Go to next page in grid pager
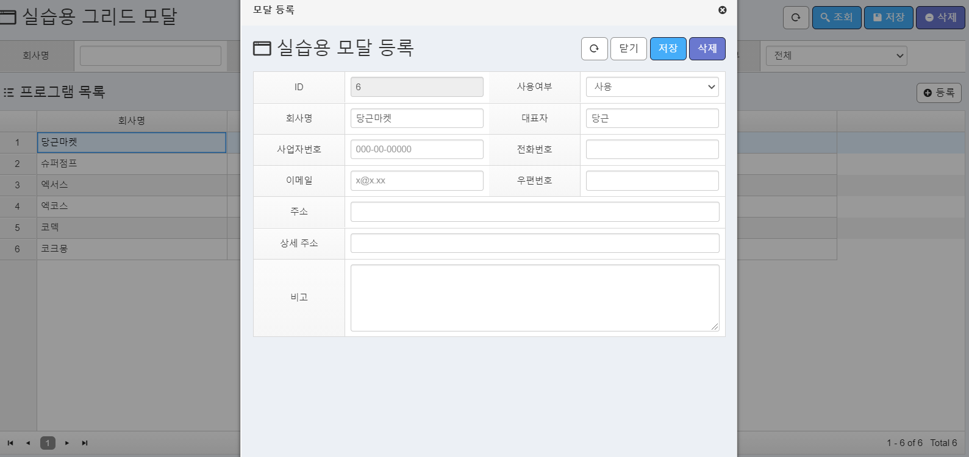The height and width of the screenshot is (457, 969). click(x=67, y=443)
